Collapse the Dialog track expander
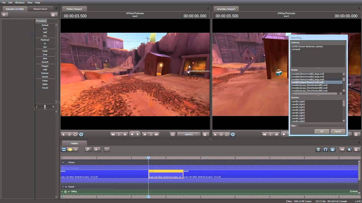Viewport: 362px width, 203px height. pos(62,191)
